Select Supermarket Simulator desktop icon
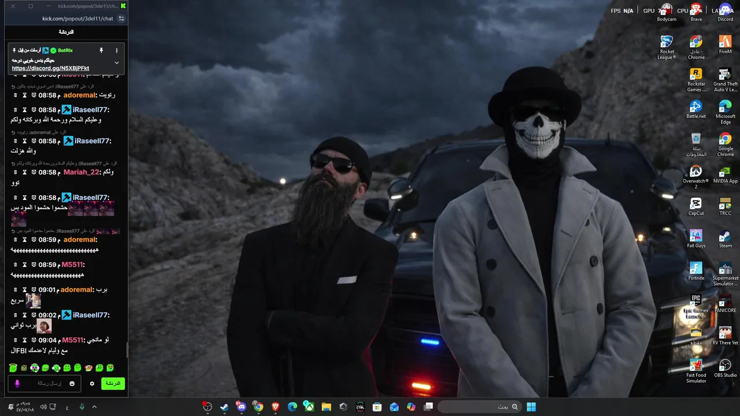This screenshot has height=416, width=740. click(x=725, y=274)
